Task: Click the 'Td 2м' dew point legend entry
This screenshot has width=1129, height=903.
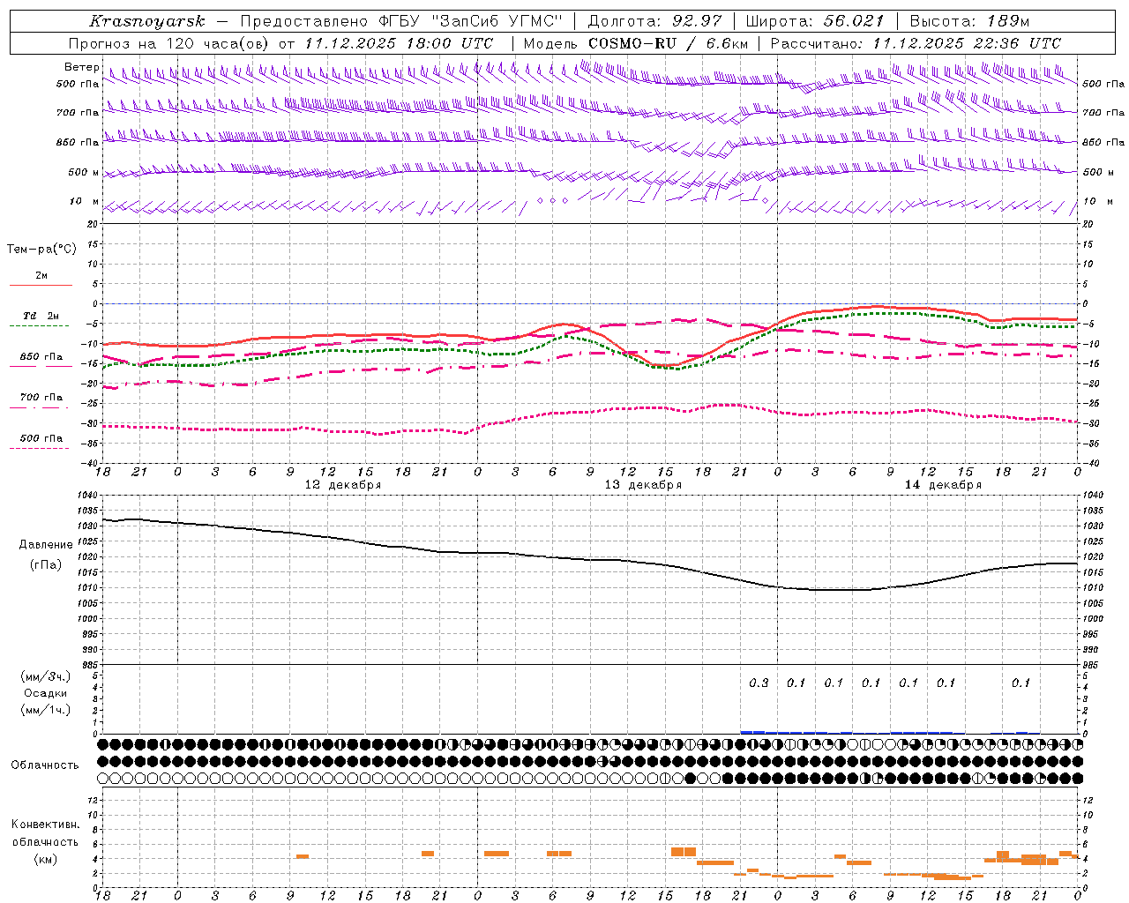Action: (x=41, y=316)
